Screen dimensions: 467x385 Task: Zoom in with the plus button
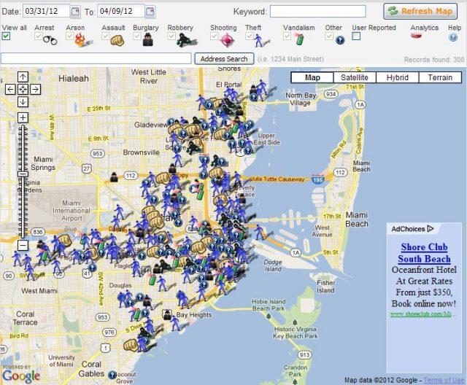(x=23, y=117)
